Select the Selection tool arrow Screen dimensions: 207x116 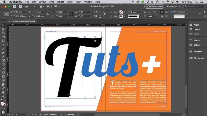pyautogui.click(x=3, y=25)
